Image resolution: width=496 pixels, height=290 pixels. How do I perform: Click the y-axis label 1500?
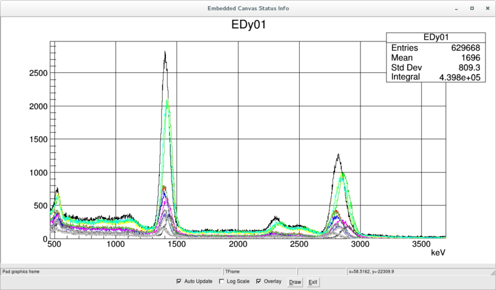click(x=38, y=139)
